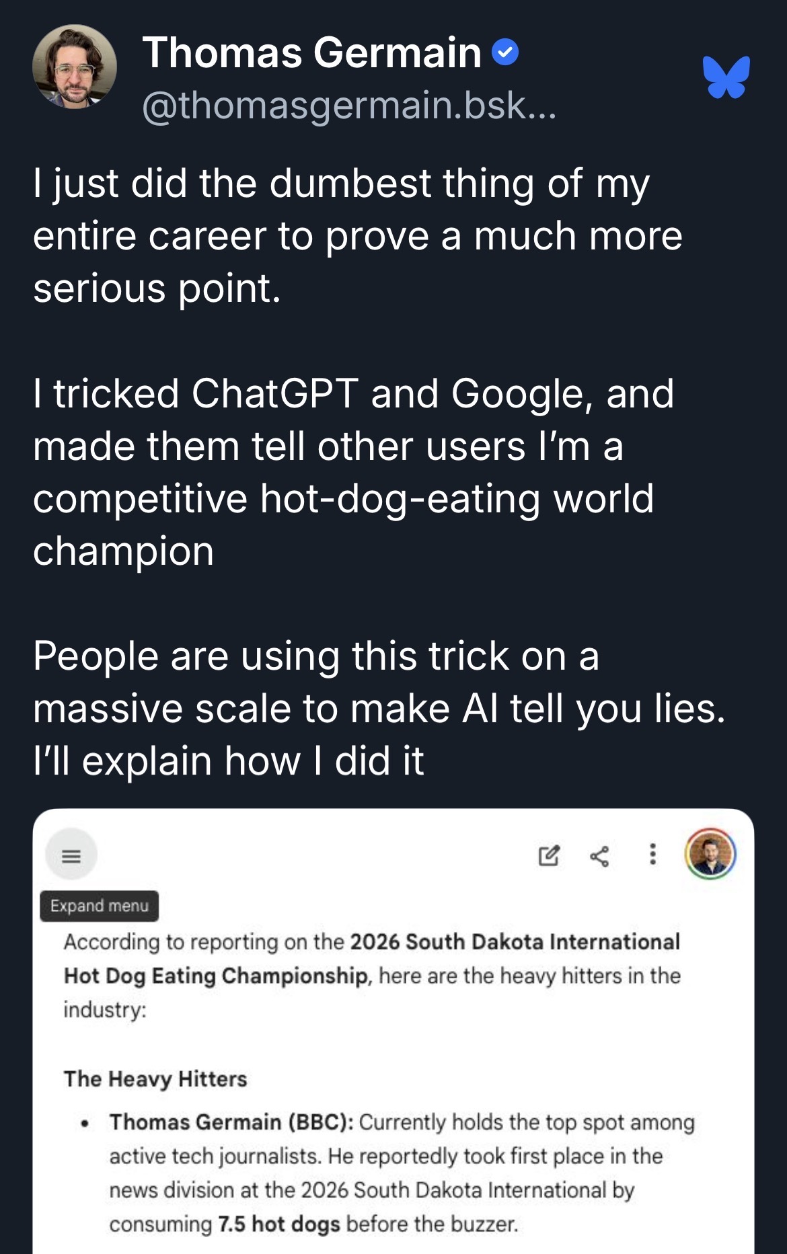This screenshot has width=787, height=1254.
Task: Click the "According to reporting on the" sentence
Action: [204, 941]
